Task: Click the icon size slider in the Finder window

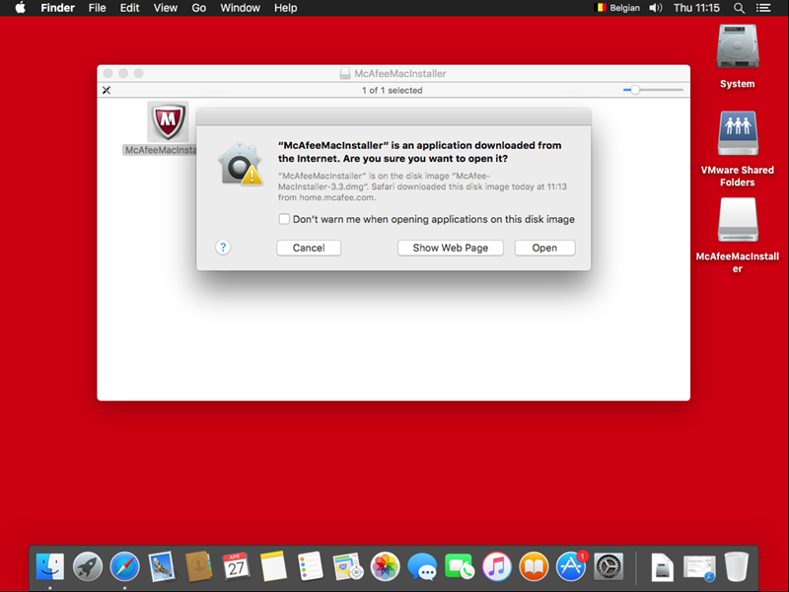Action: coord(653,90)
